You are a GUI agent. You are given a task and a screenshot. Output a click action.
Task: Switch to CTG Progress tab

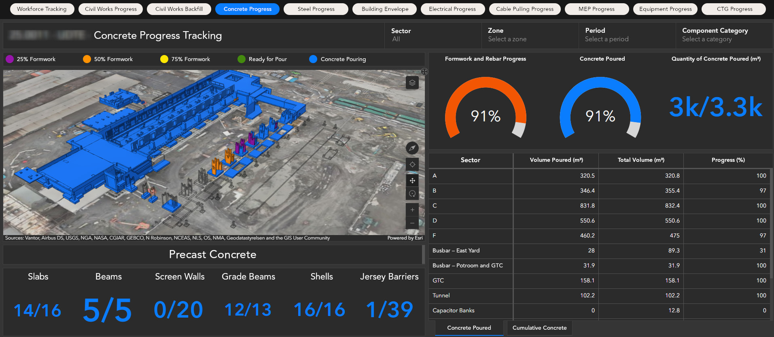(734, 9)
